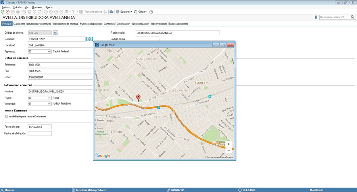
Task: Click the grid view icon
Action: tap(81, 12)
